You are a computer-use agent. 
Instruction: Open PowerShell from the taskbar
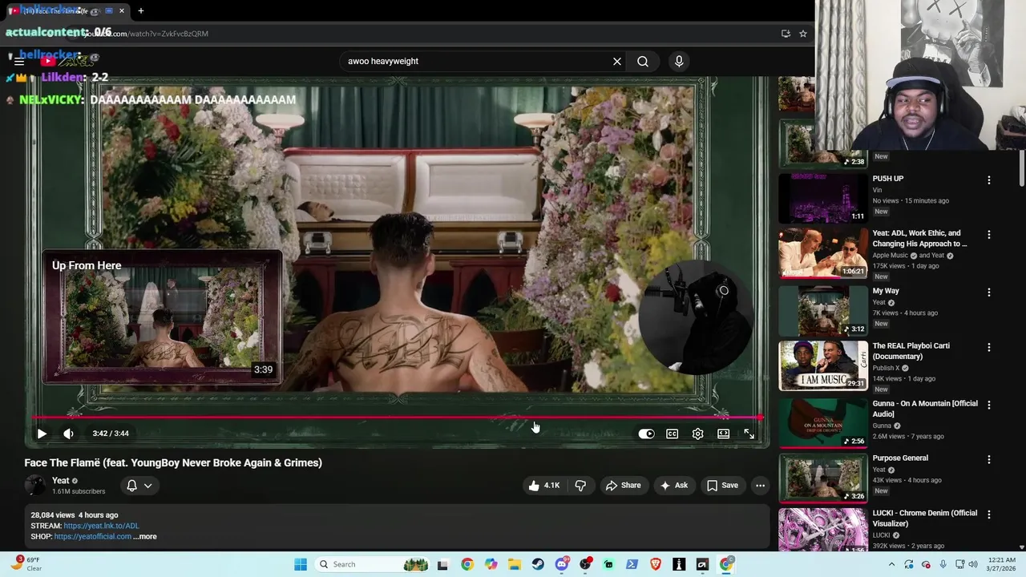tap(632, 564)
